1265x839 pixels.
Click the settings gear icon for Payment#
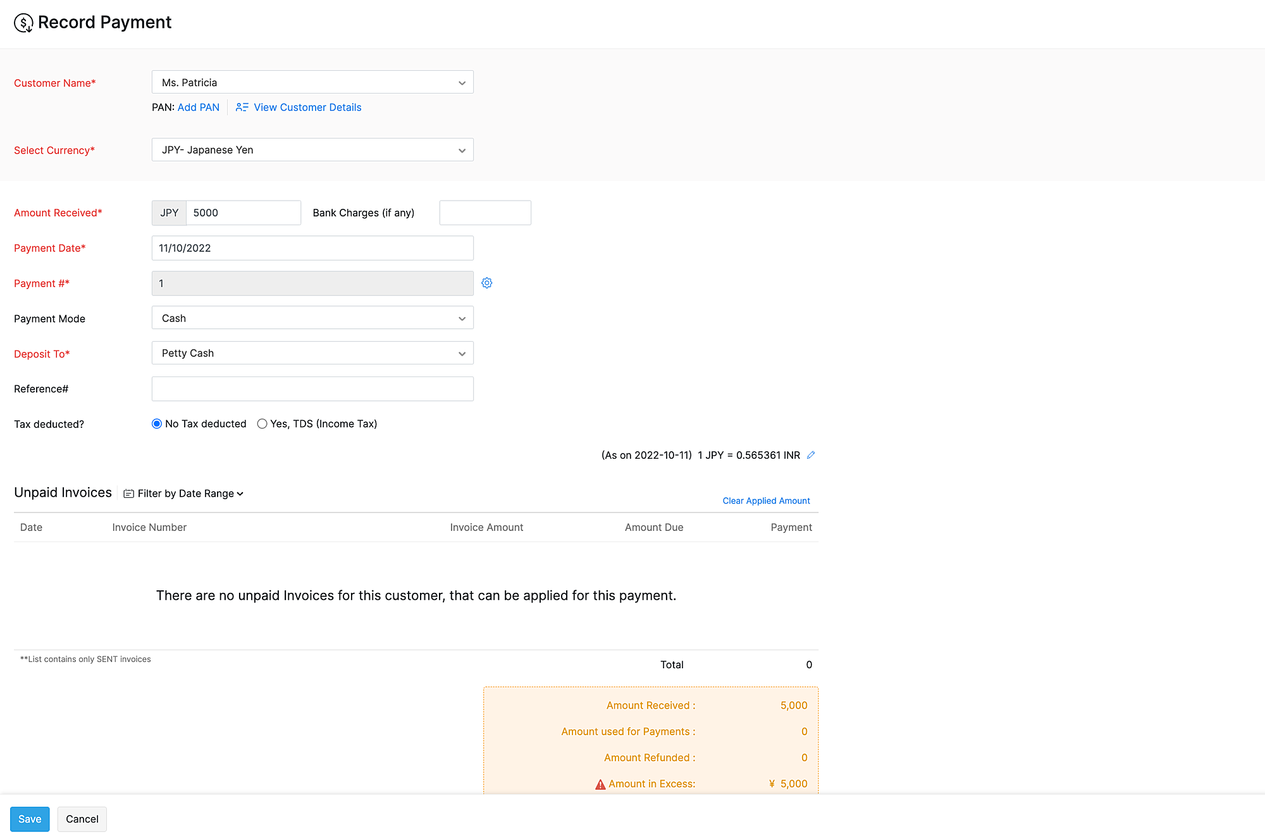click(x=486, y=283)
